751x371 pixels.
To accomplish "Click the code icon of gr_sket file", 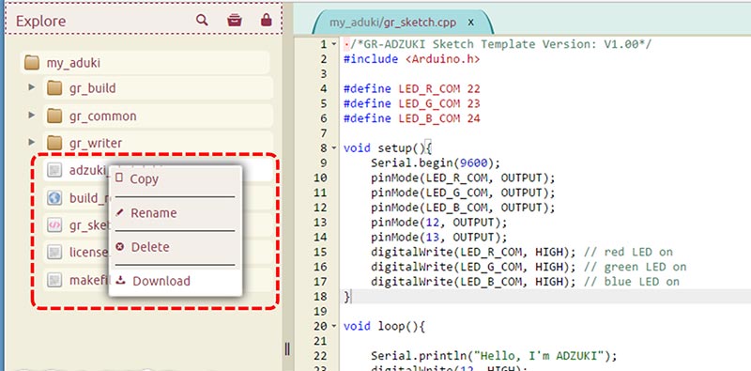I will pos(54,224).
